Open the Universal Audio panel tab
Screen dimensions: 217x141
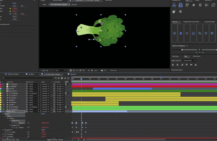(210, 22)
